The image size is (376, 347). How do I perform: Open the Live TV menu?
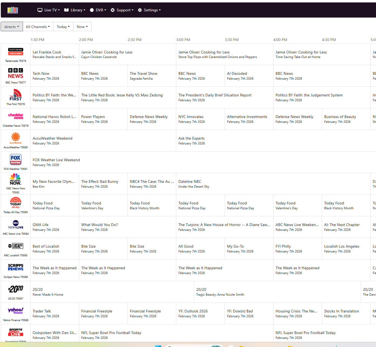49,10
